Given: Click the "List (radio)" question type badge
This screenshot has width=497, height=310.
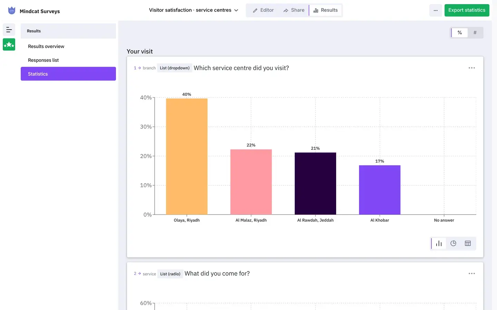Looking at the screenshot, I should point(170,274).
